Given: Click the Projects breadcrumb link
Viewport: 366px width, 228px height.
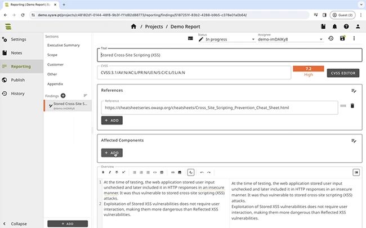Looking at the screenshot, I should [x=154, y=26].
